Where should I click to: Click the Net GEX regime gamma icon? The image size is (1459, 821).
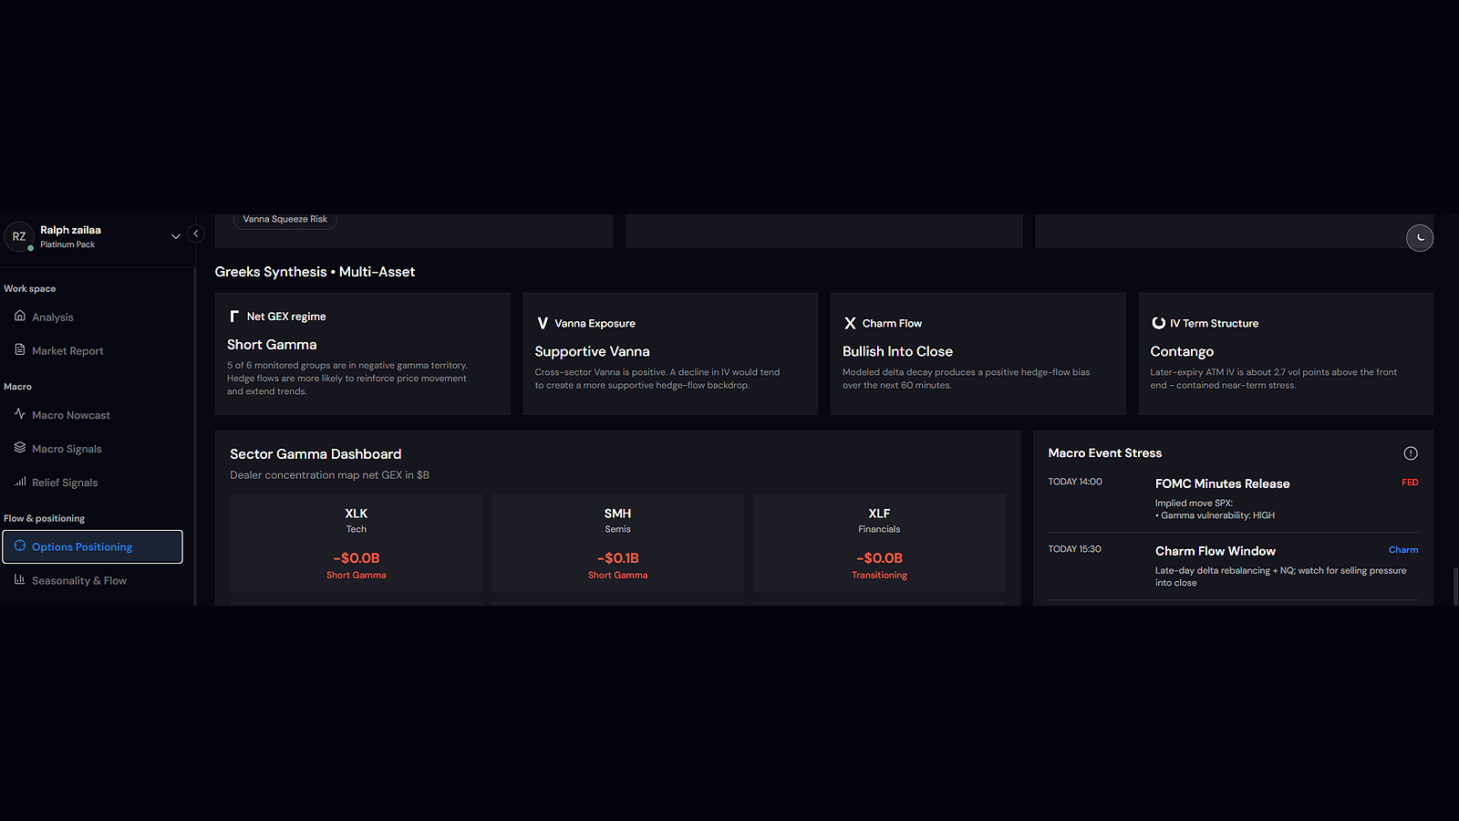click(234, 316)
